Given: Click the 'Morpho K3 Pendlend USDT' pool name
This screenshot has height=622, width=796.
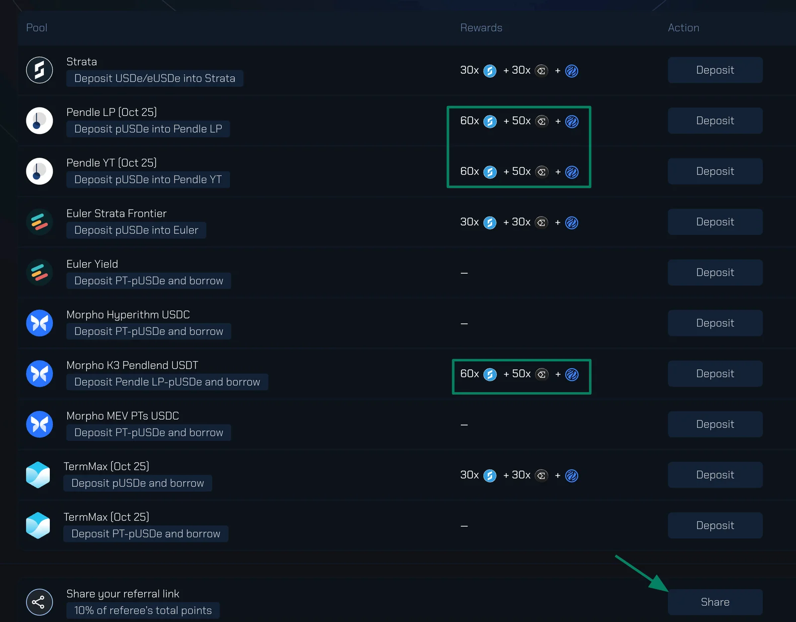Looking at the screenshot, I should click(132, 365).
